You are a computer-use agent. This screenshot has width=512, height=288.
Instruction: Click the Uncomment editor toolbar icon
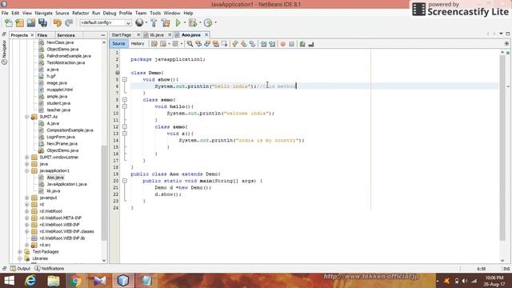click(311, 44)
